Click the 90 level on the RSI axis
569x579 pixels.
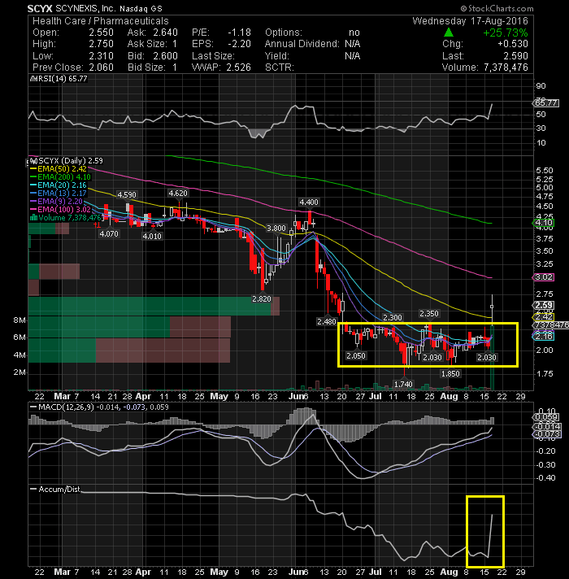click(541, 86)
